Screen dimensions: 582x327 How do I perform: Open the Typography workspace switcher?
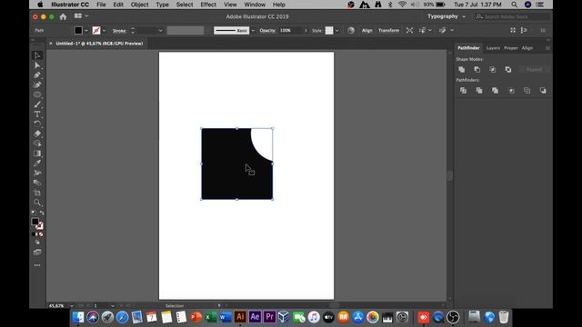pos(447,16)
